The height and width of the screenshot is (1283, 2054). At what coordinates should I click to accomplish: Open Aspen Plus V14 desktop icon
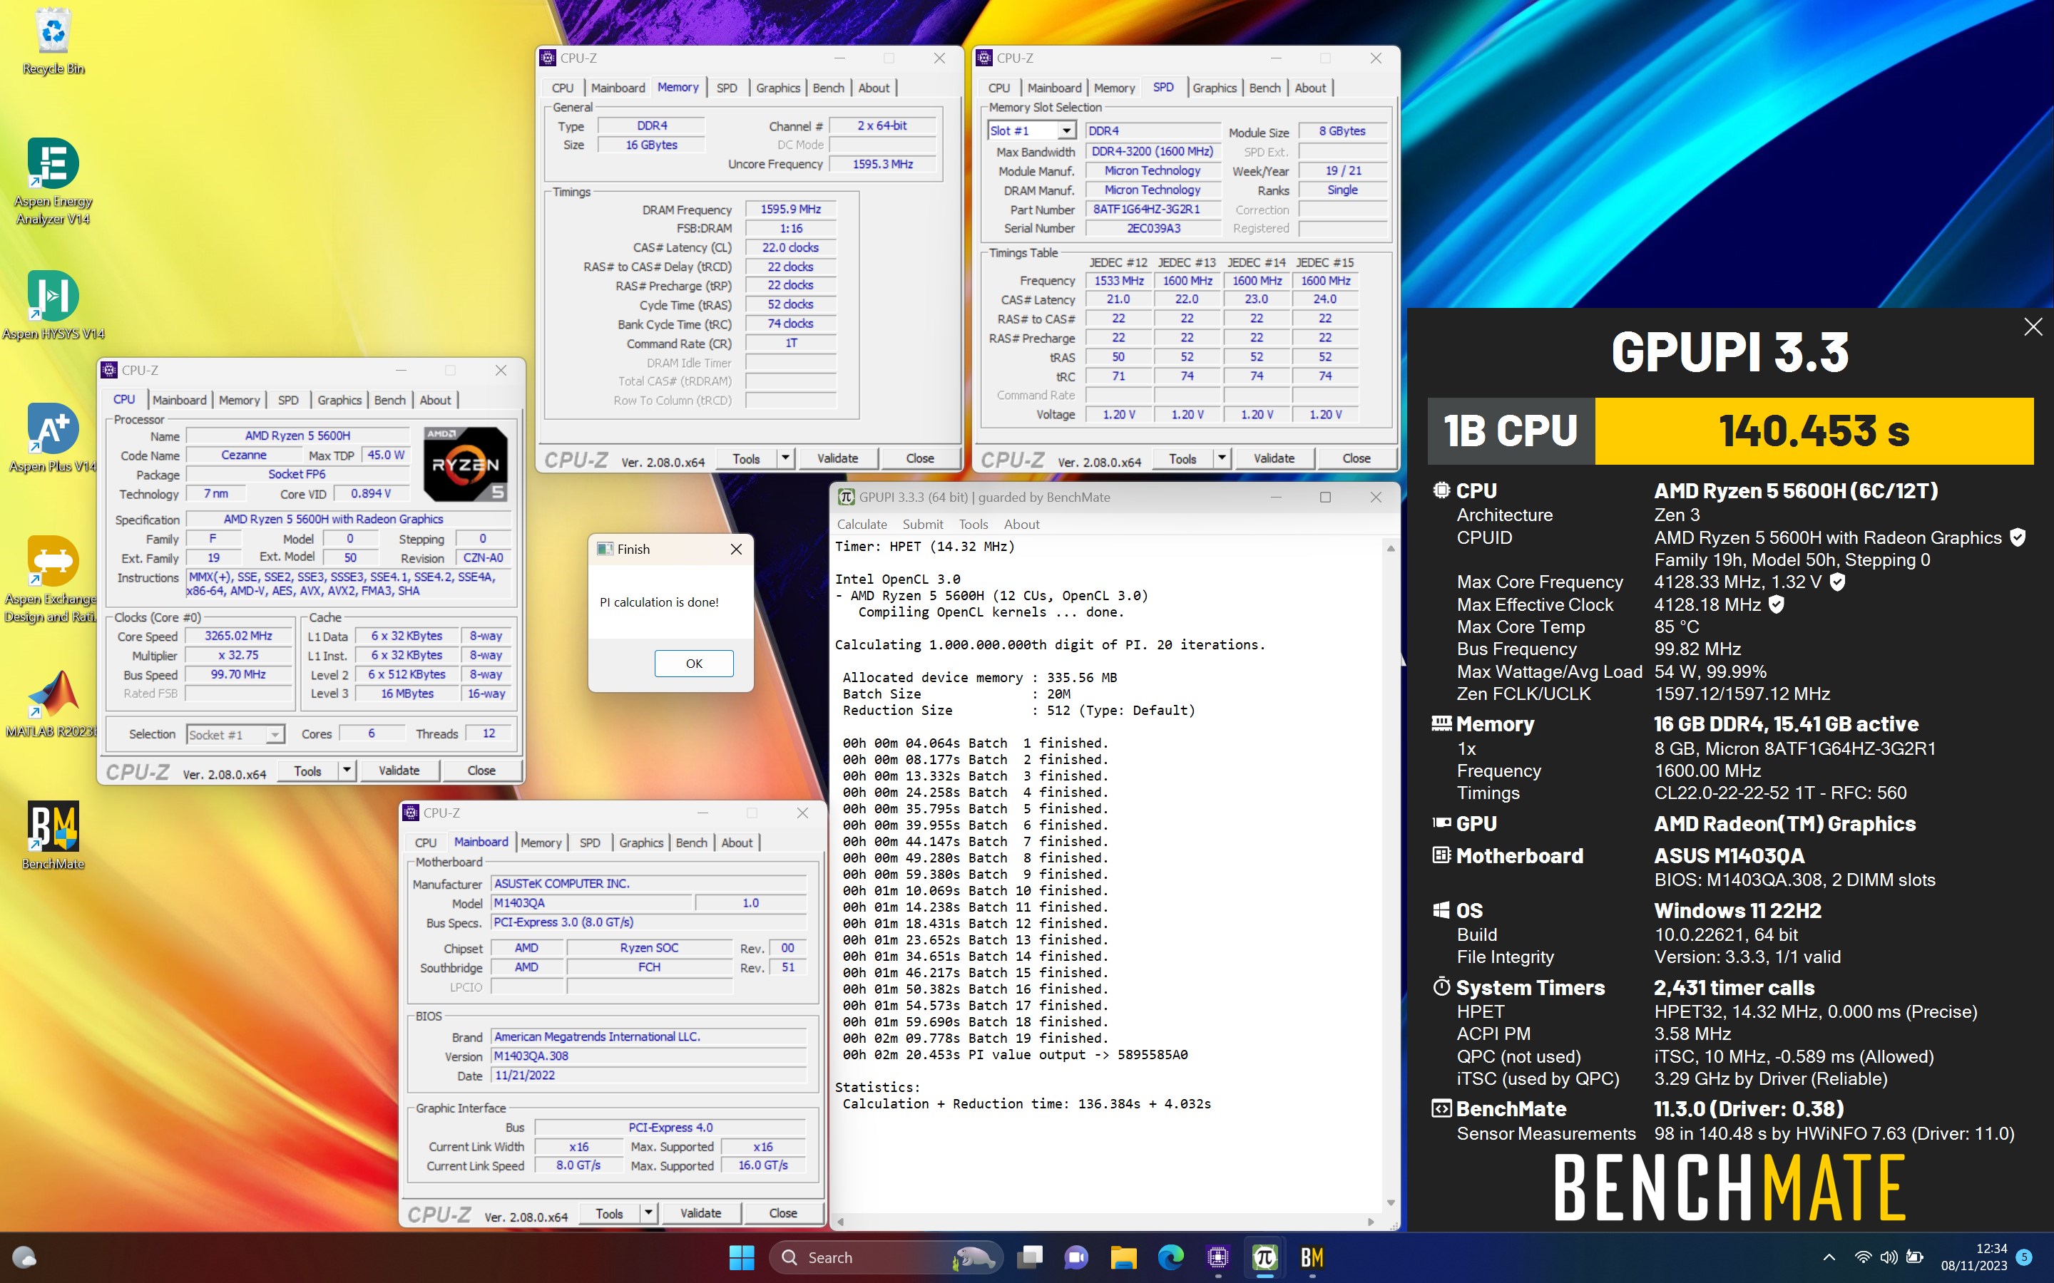[x=53, y=438]
